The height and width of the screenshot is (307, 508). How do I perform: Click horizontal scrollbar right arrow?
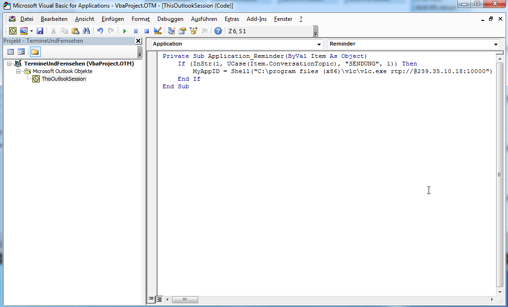pos(492,299)
